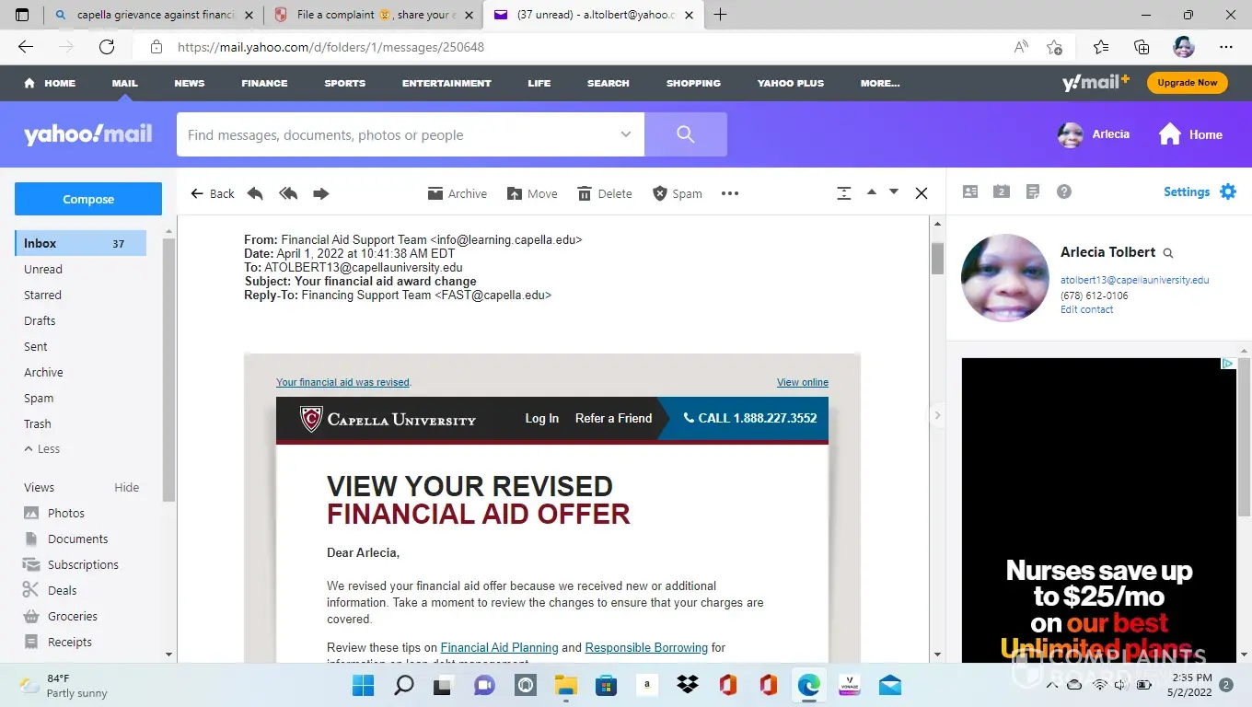
Task: Hide the Views section
Action: pyautogui.click(x=127, y=487)
